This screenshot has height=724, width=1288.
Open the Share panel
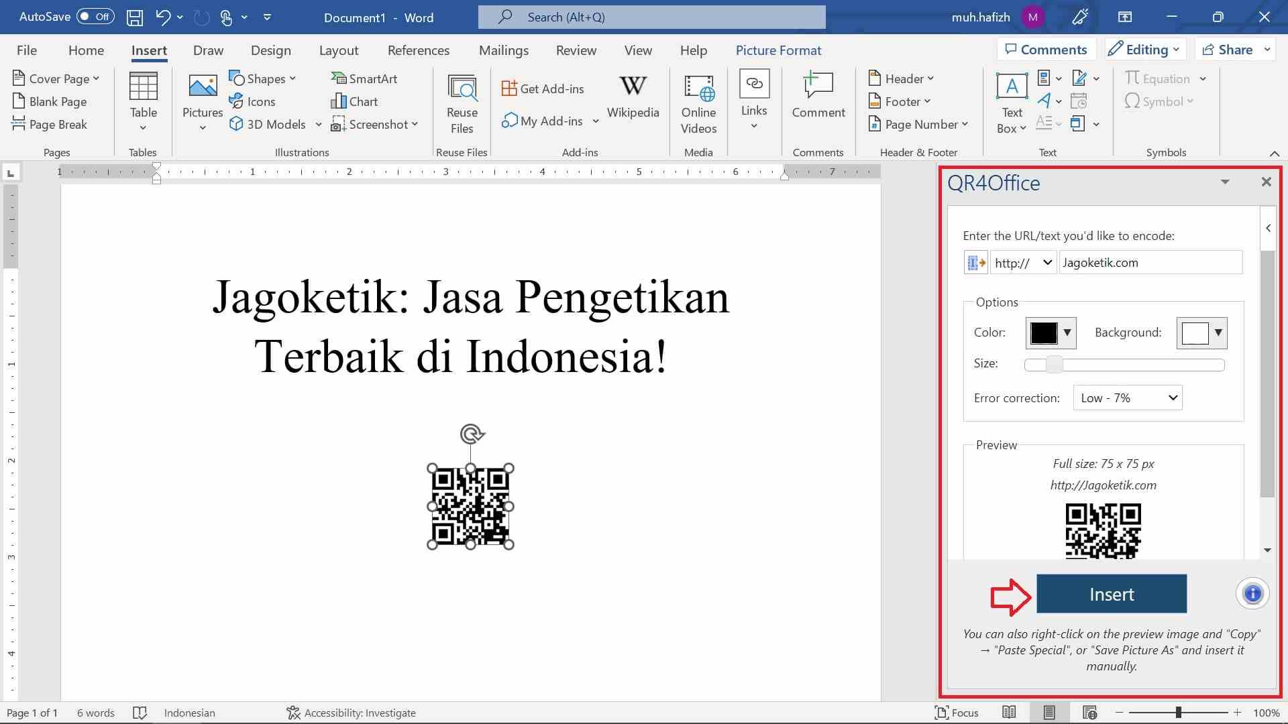coord(1233,49)
